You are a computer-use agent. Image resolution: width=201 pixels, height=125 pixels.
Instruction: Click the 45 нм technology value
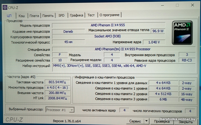pyautogui.click(x=68, y=42)
